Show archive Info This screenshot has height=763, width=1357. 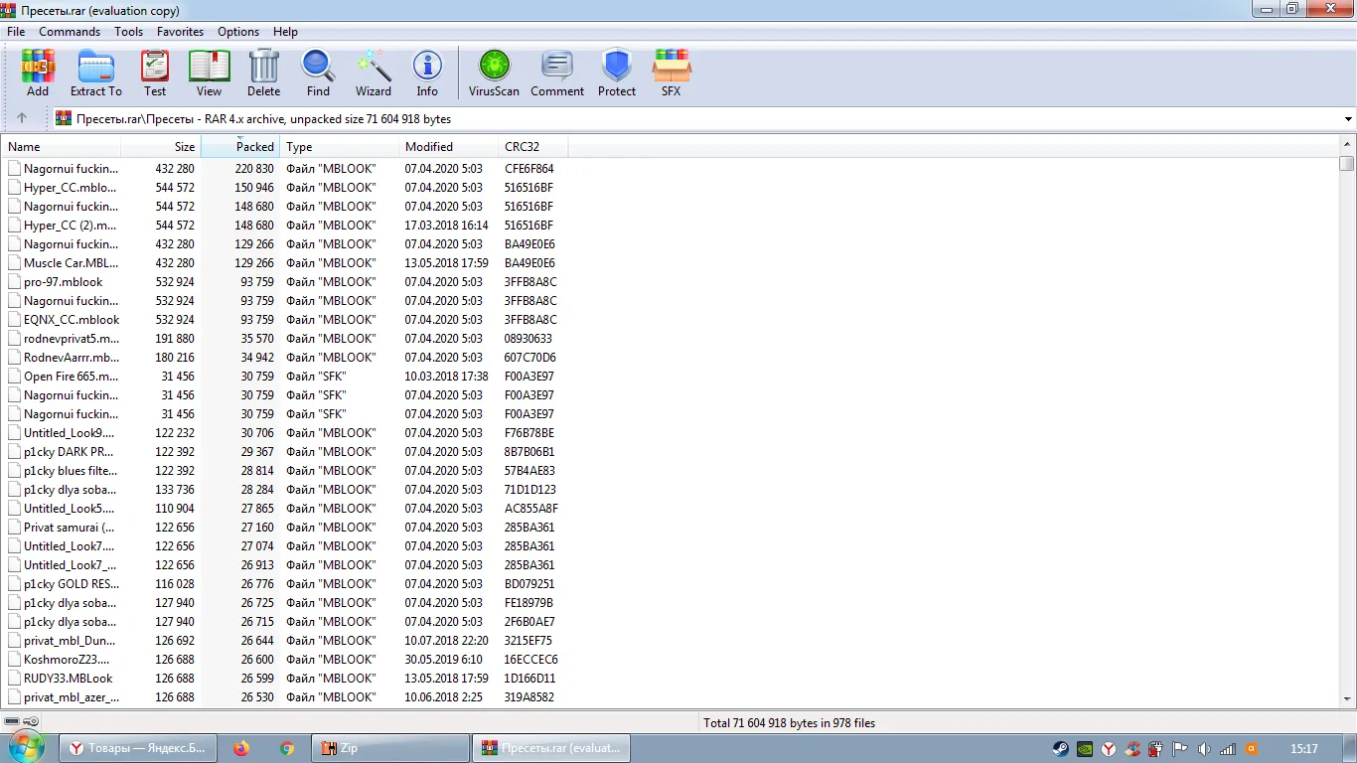(427, 74)
